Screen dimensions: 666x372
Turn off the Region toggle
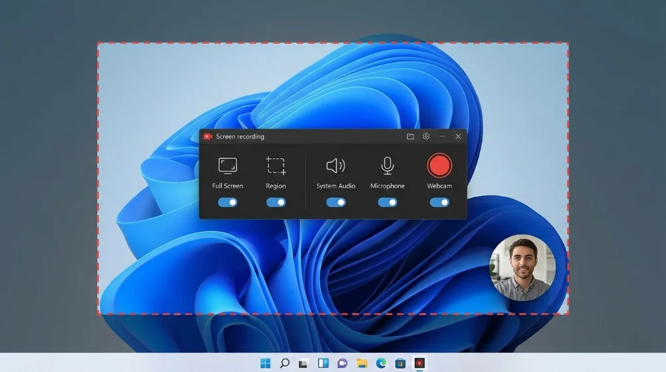(x=276, y=202)
